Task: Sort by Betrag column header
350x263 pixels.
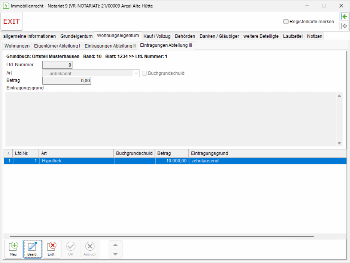Action: point(172,153)
